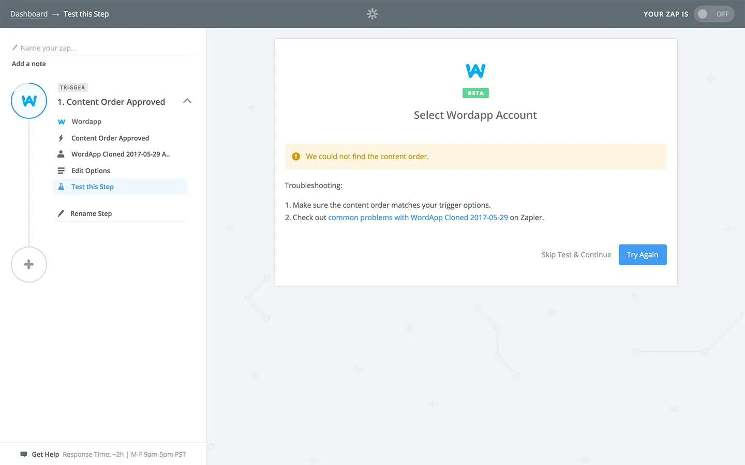The image size is (745, 465).
Task: Click the We could not find the content order message
Action: [x=367, y=157]
